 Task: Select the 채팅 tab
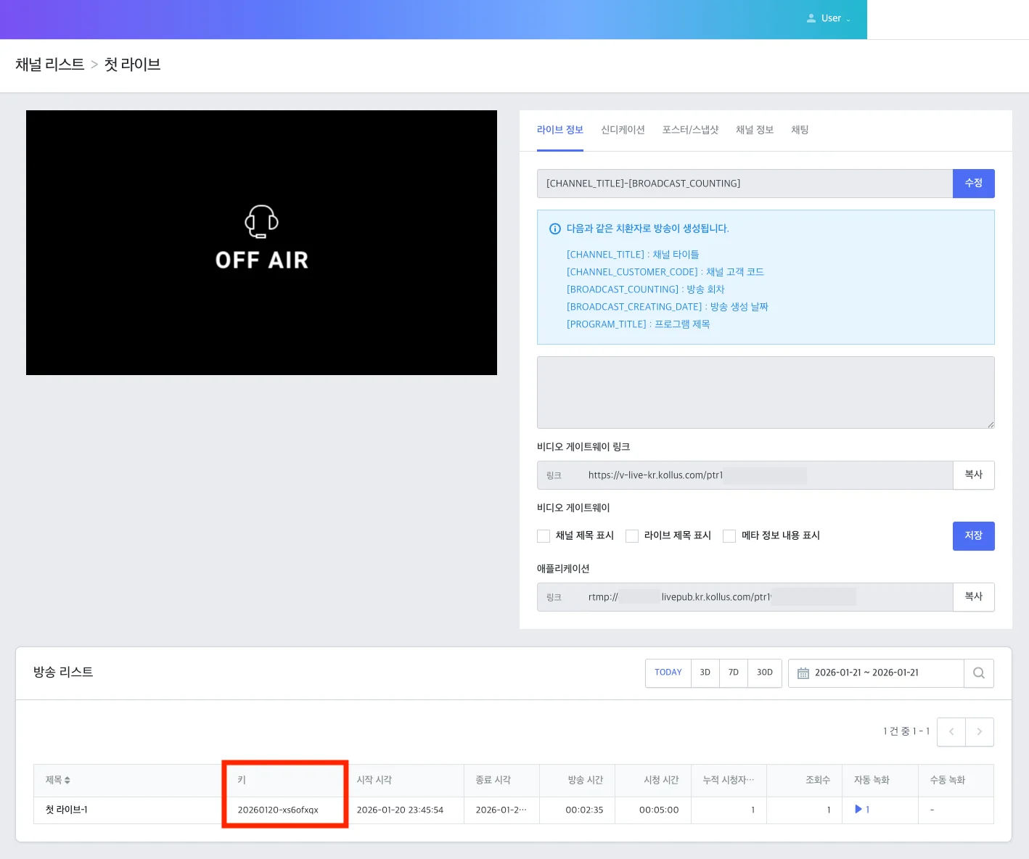click(x=800, y=130)
